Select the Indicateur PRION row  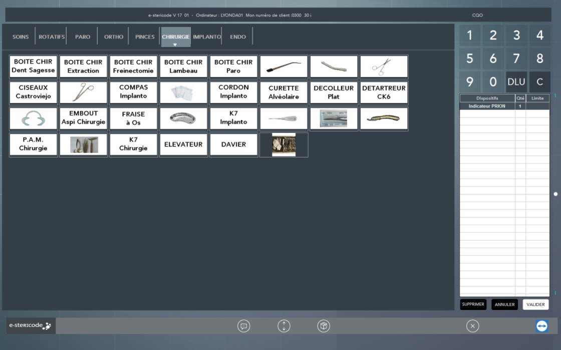point(504,106)
